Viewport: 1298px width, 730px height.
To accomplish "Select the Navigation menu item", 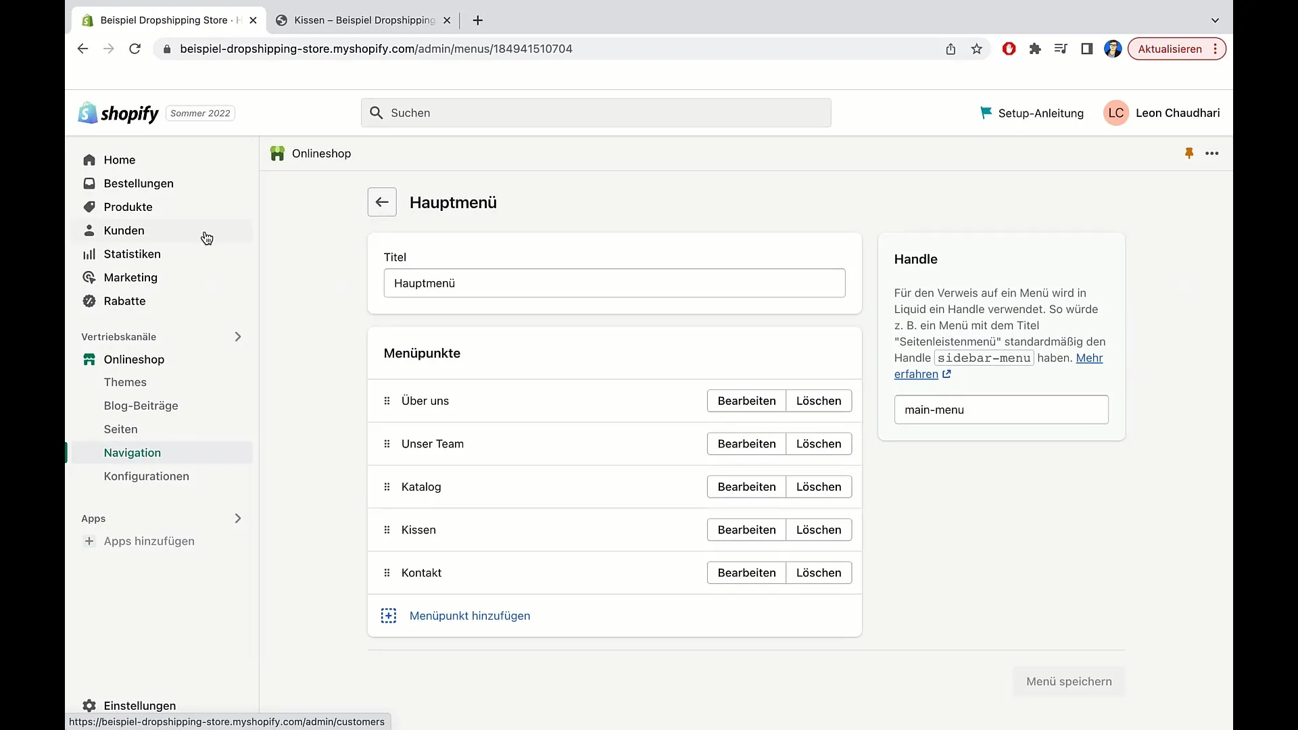I will [x=132, y=452].
